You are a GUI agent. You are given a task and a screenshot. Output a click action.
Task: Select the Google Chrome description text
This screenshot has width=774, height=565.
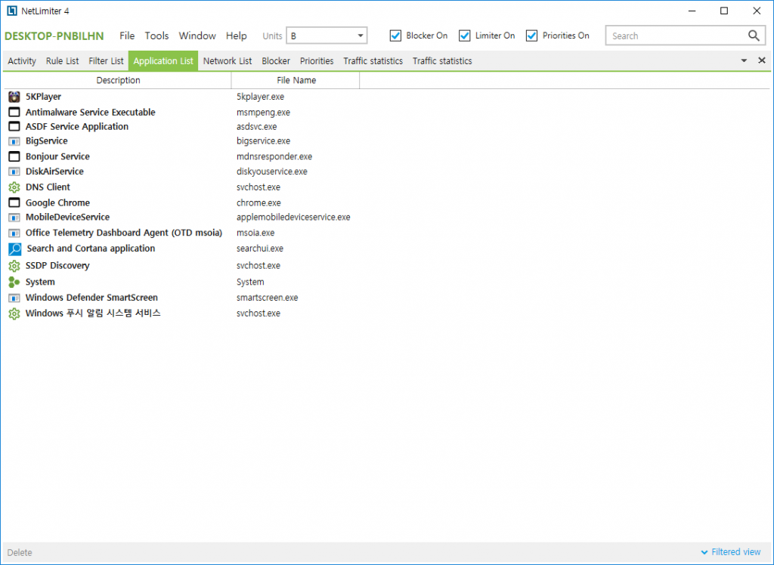(x=57, y=202)
